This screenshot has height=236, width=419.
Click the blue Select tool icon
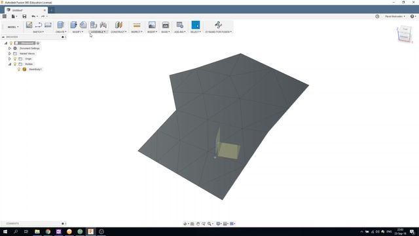pyautogui.click(x=196, y=25)
